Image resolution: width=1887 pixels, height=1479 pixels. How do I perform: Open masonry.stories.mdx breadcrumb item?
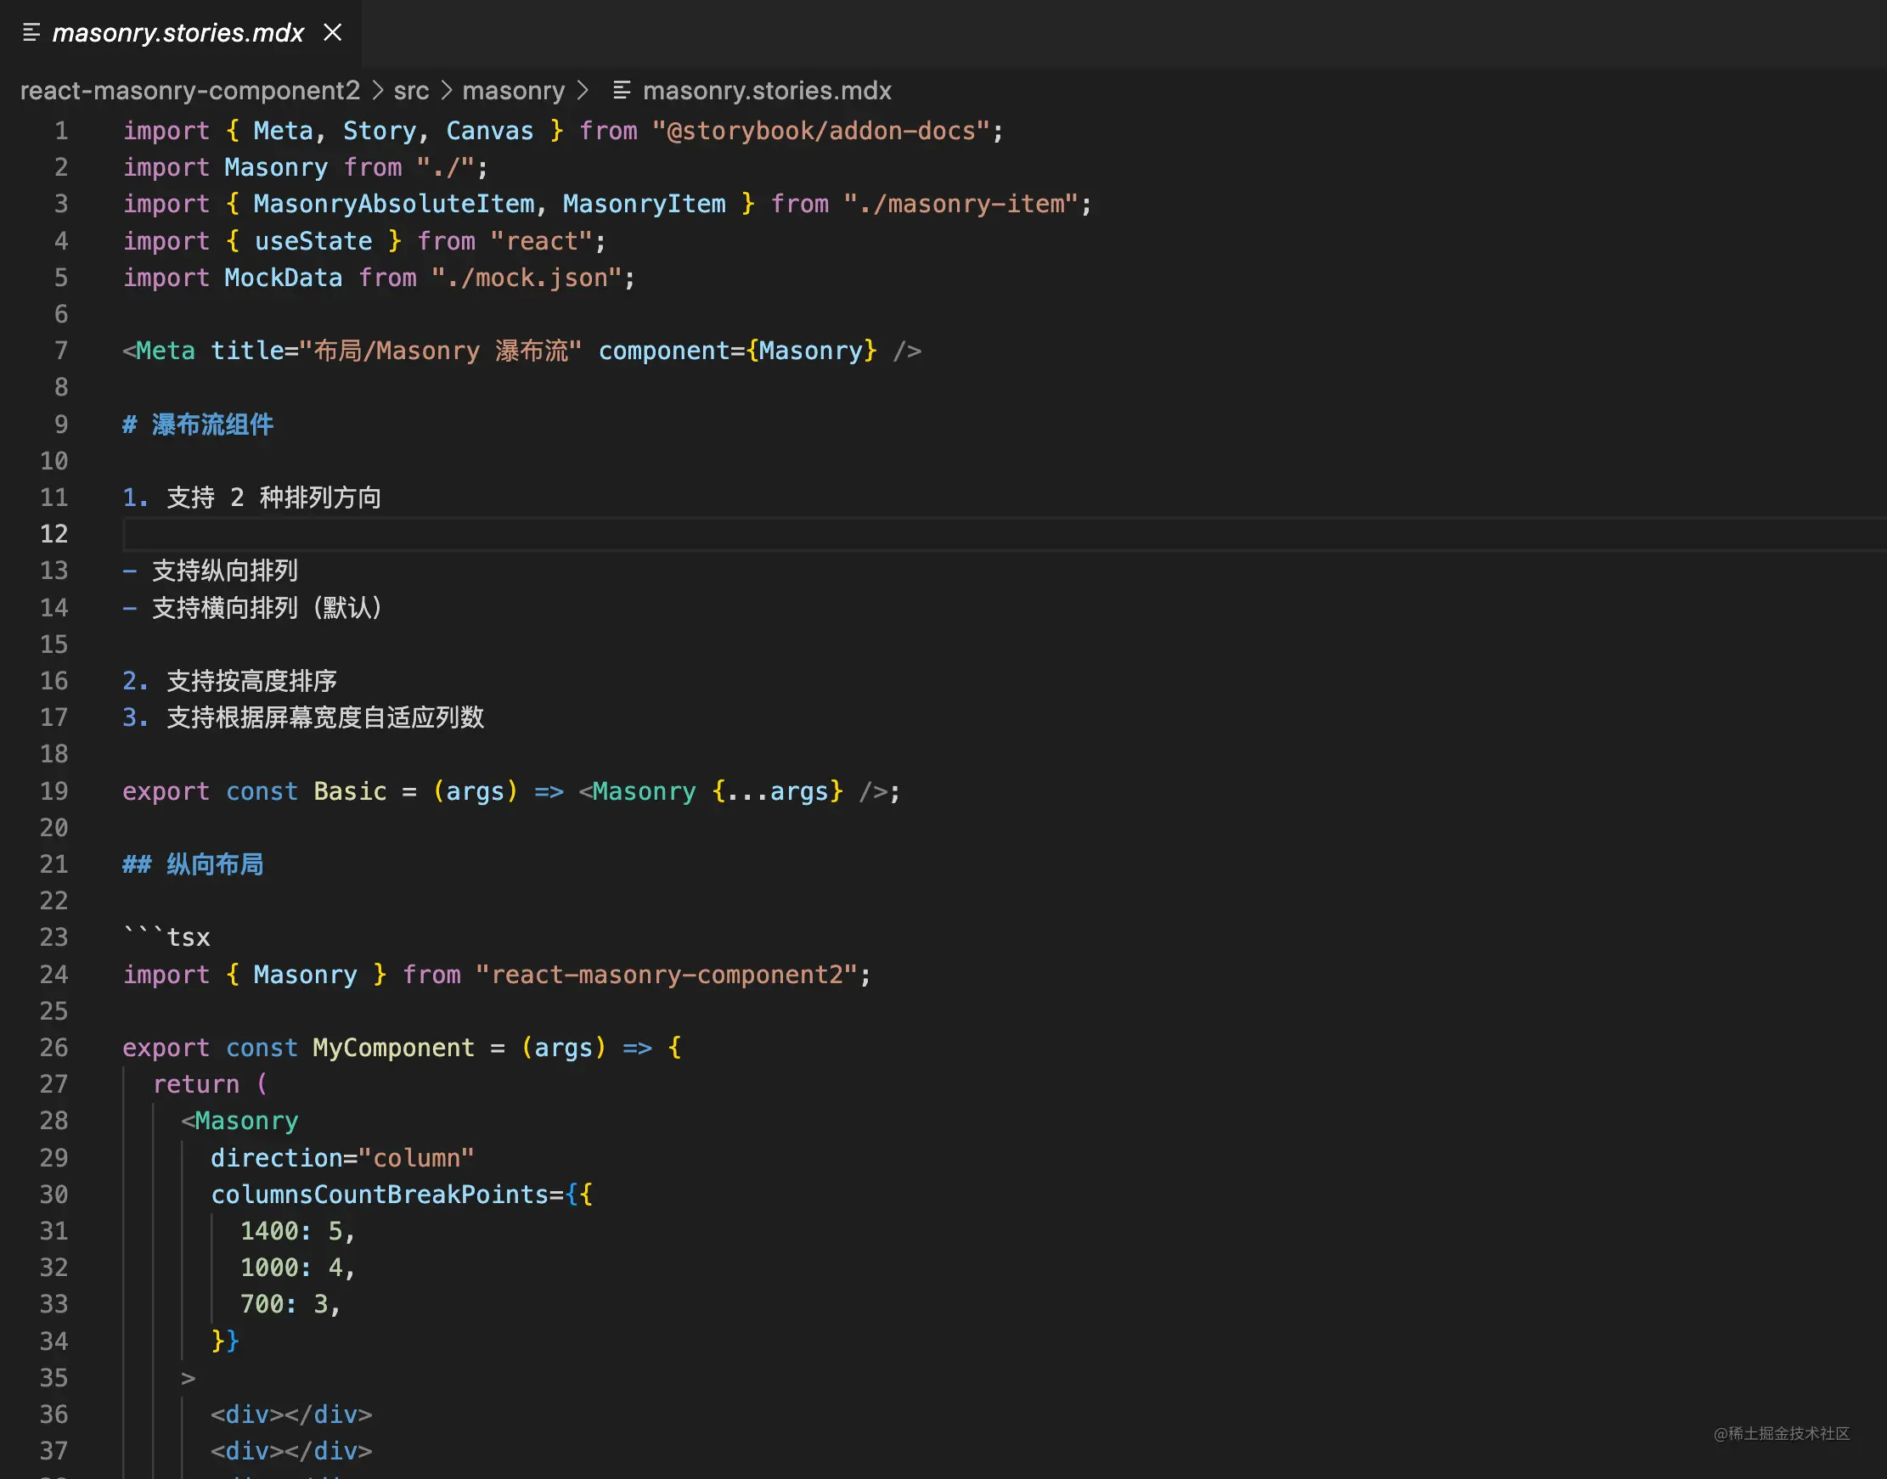[766, 90]
